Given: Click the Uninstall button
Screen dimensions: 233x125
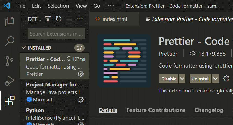Looking at the screenshot, I should tap(200, 78).
